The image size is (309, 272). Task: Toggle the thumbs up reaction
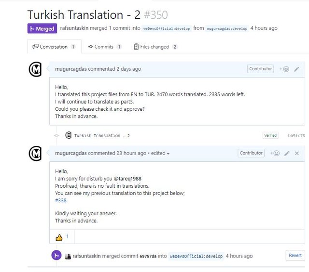pyautogui.click(x=62, y=237)
